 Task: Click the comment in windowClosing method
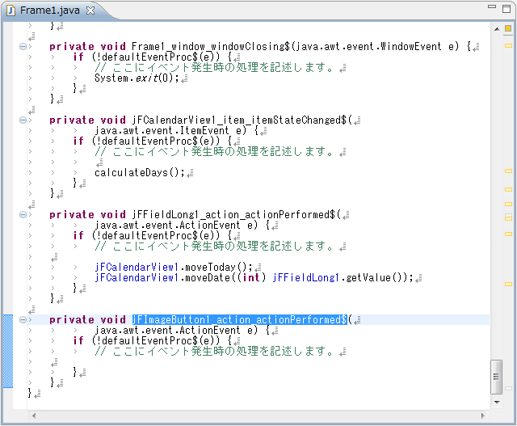click(x=213, y=68)
